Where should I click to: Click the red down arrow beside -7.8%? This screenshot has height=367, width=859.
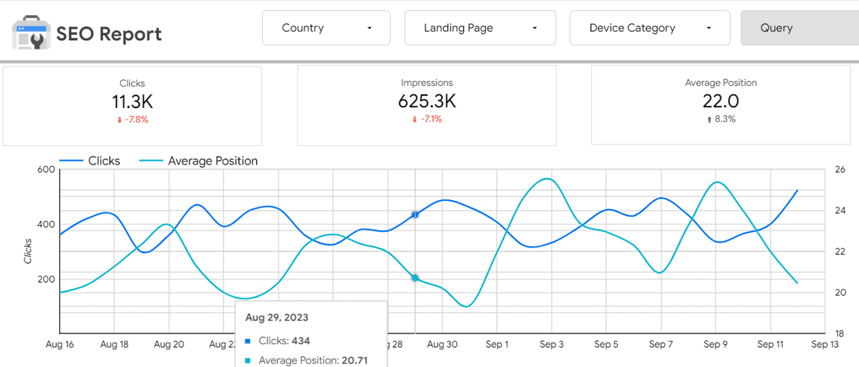tap(120, 120)
